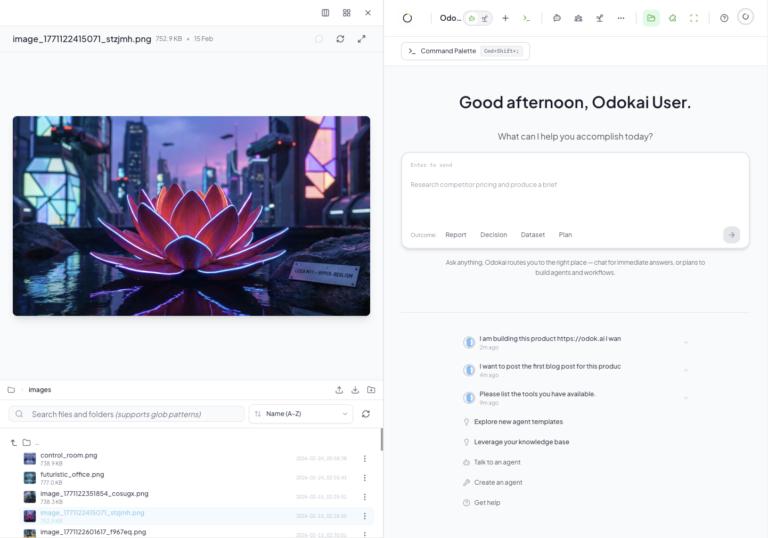768x538 pixels.
Task: Click the download icon in the images panel
Action: click(x=355, y=390)
